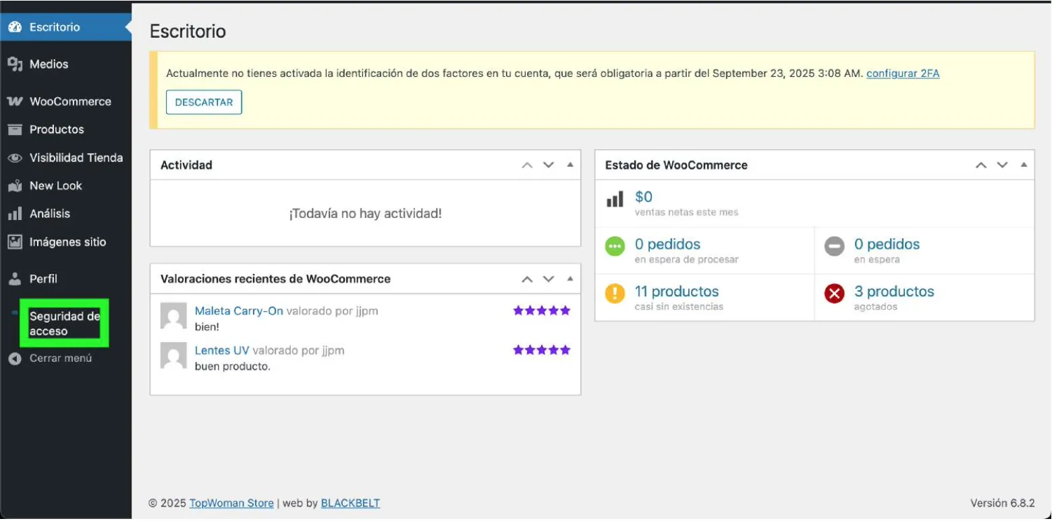Move Estado de WooCommerce down using its chevron
Image resolution: width=1054 pixels, height=521 pixels.
[x=1001, y=165]
